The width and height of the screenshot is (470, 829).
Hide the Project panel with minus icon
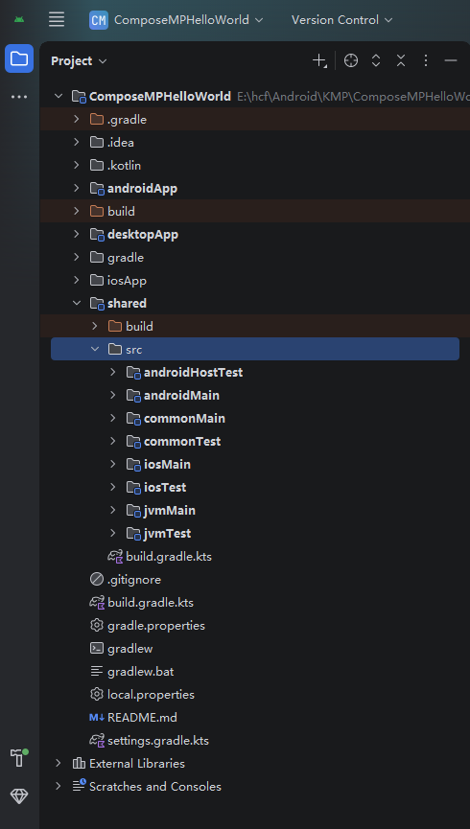point(451,60)
